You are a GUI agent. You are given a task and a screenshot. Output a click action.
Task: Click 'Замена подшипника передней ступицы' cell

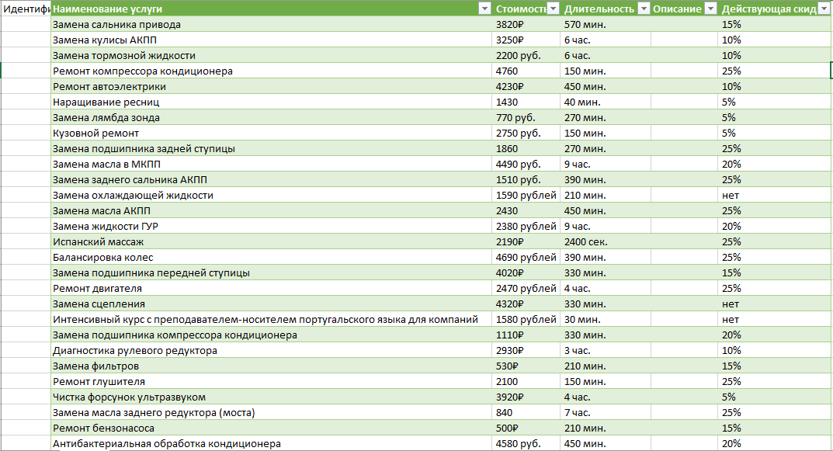pos(272,272)
